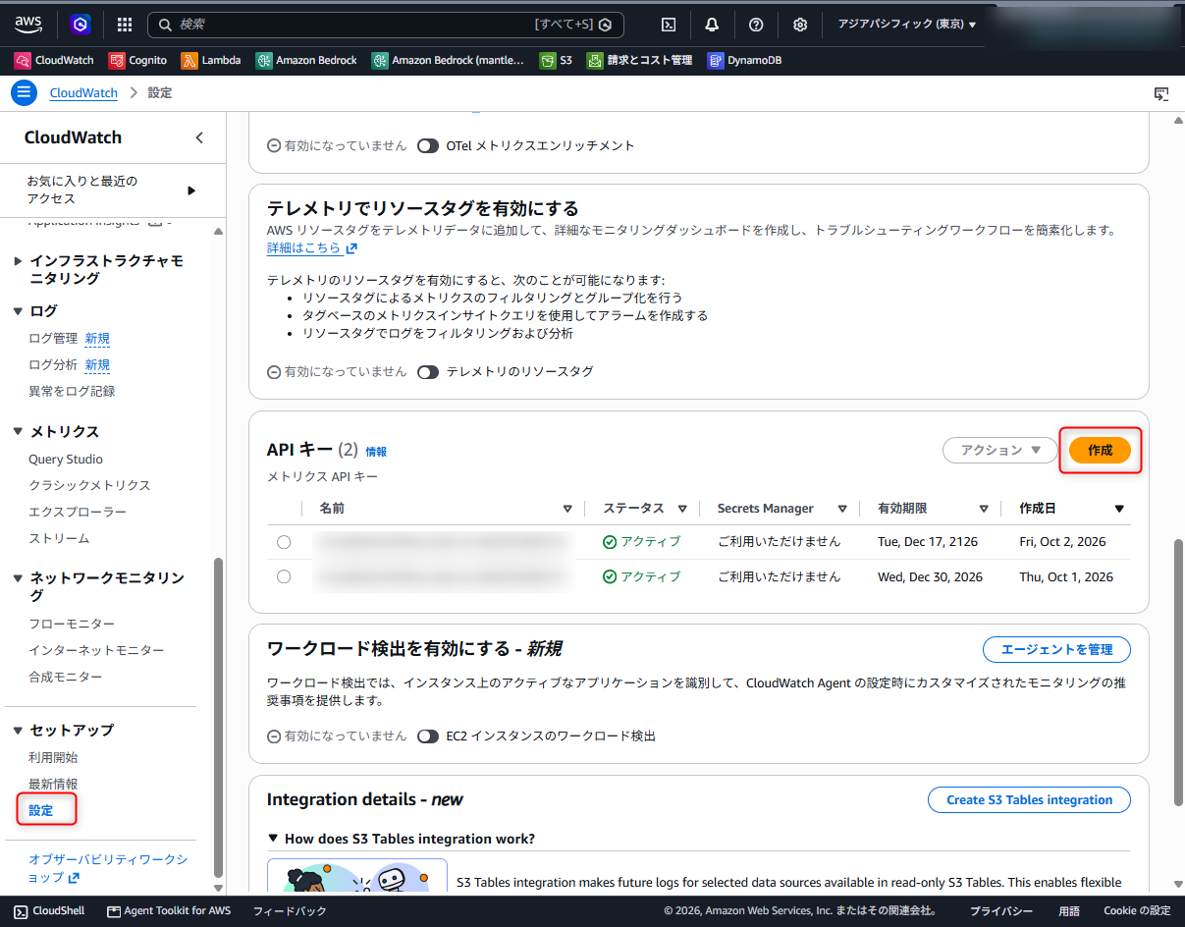1185x927 pixels.
Task: Sort by 有効期限 column arrow
Action: (x=984, y=509)
